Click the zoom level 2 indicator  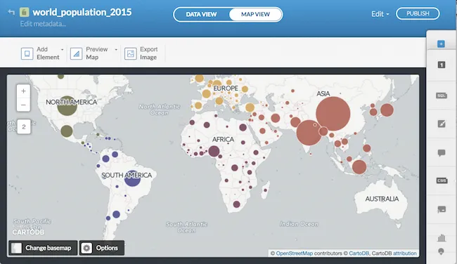[x=24, y=126]
